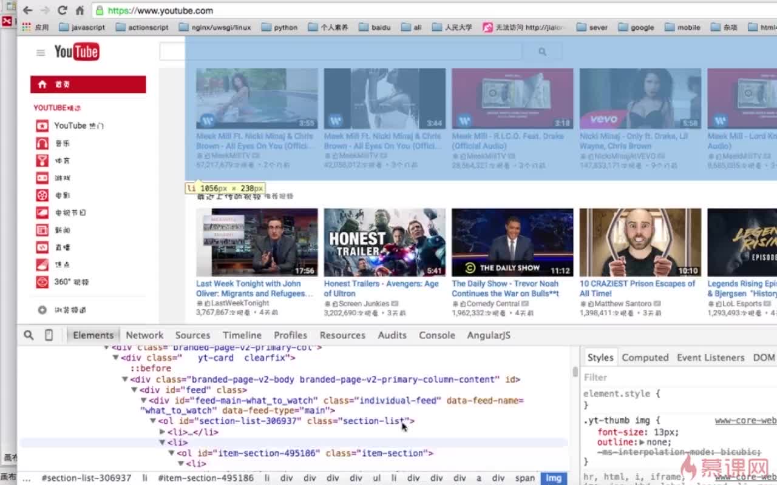Switch to the Timeline tab
This screenshot has width=777, height=485.
(x=242, y=335)
